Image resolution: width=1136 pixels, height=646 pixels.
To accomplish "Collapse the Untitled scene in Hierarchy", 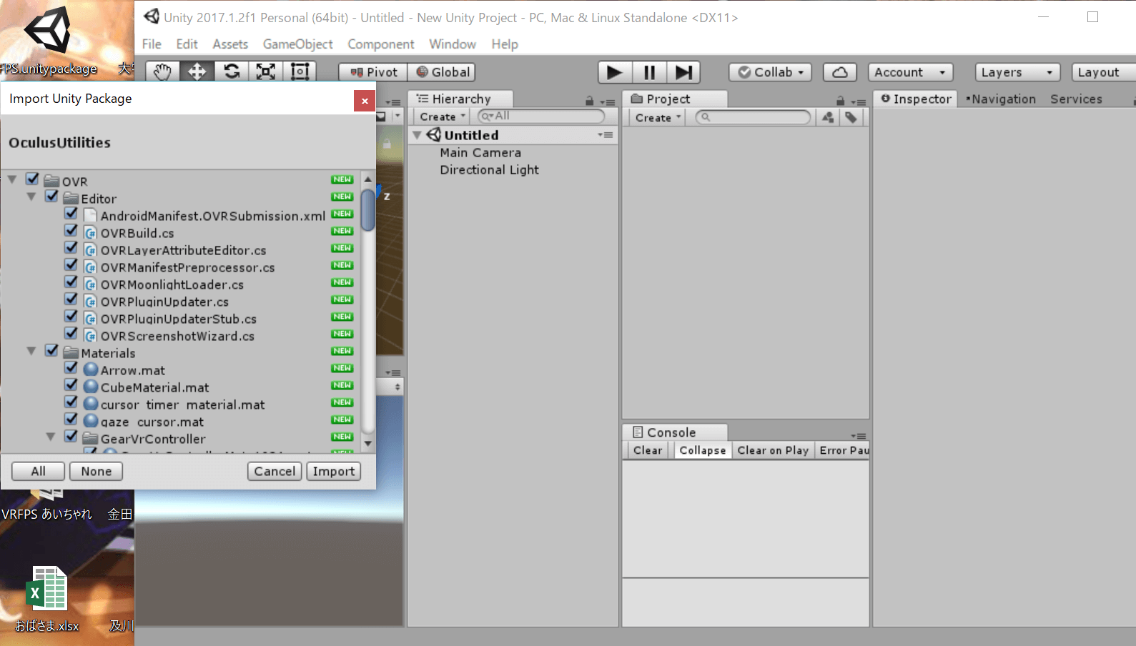I will tap(417, 135).
